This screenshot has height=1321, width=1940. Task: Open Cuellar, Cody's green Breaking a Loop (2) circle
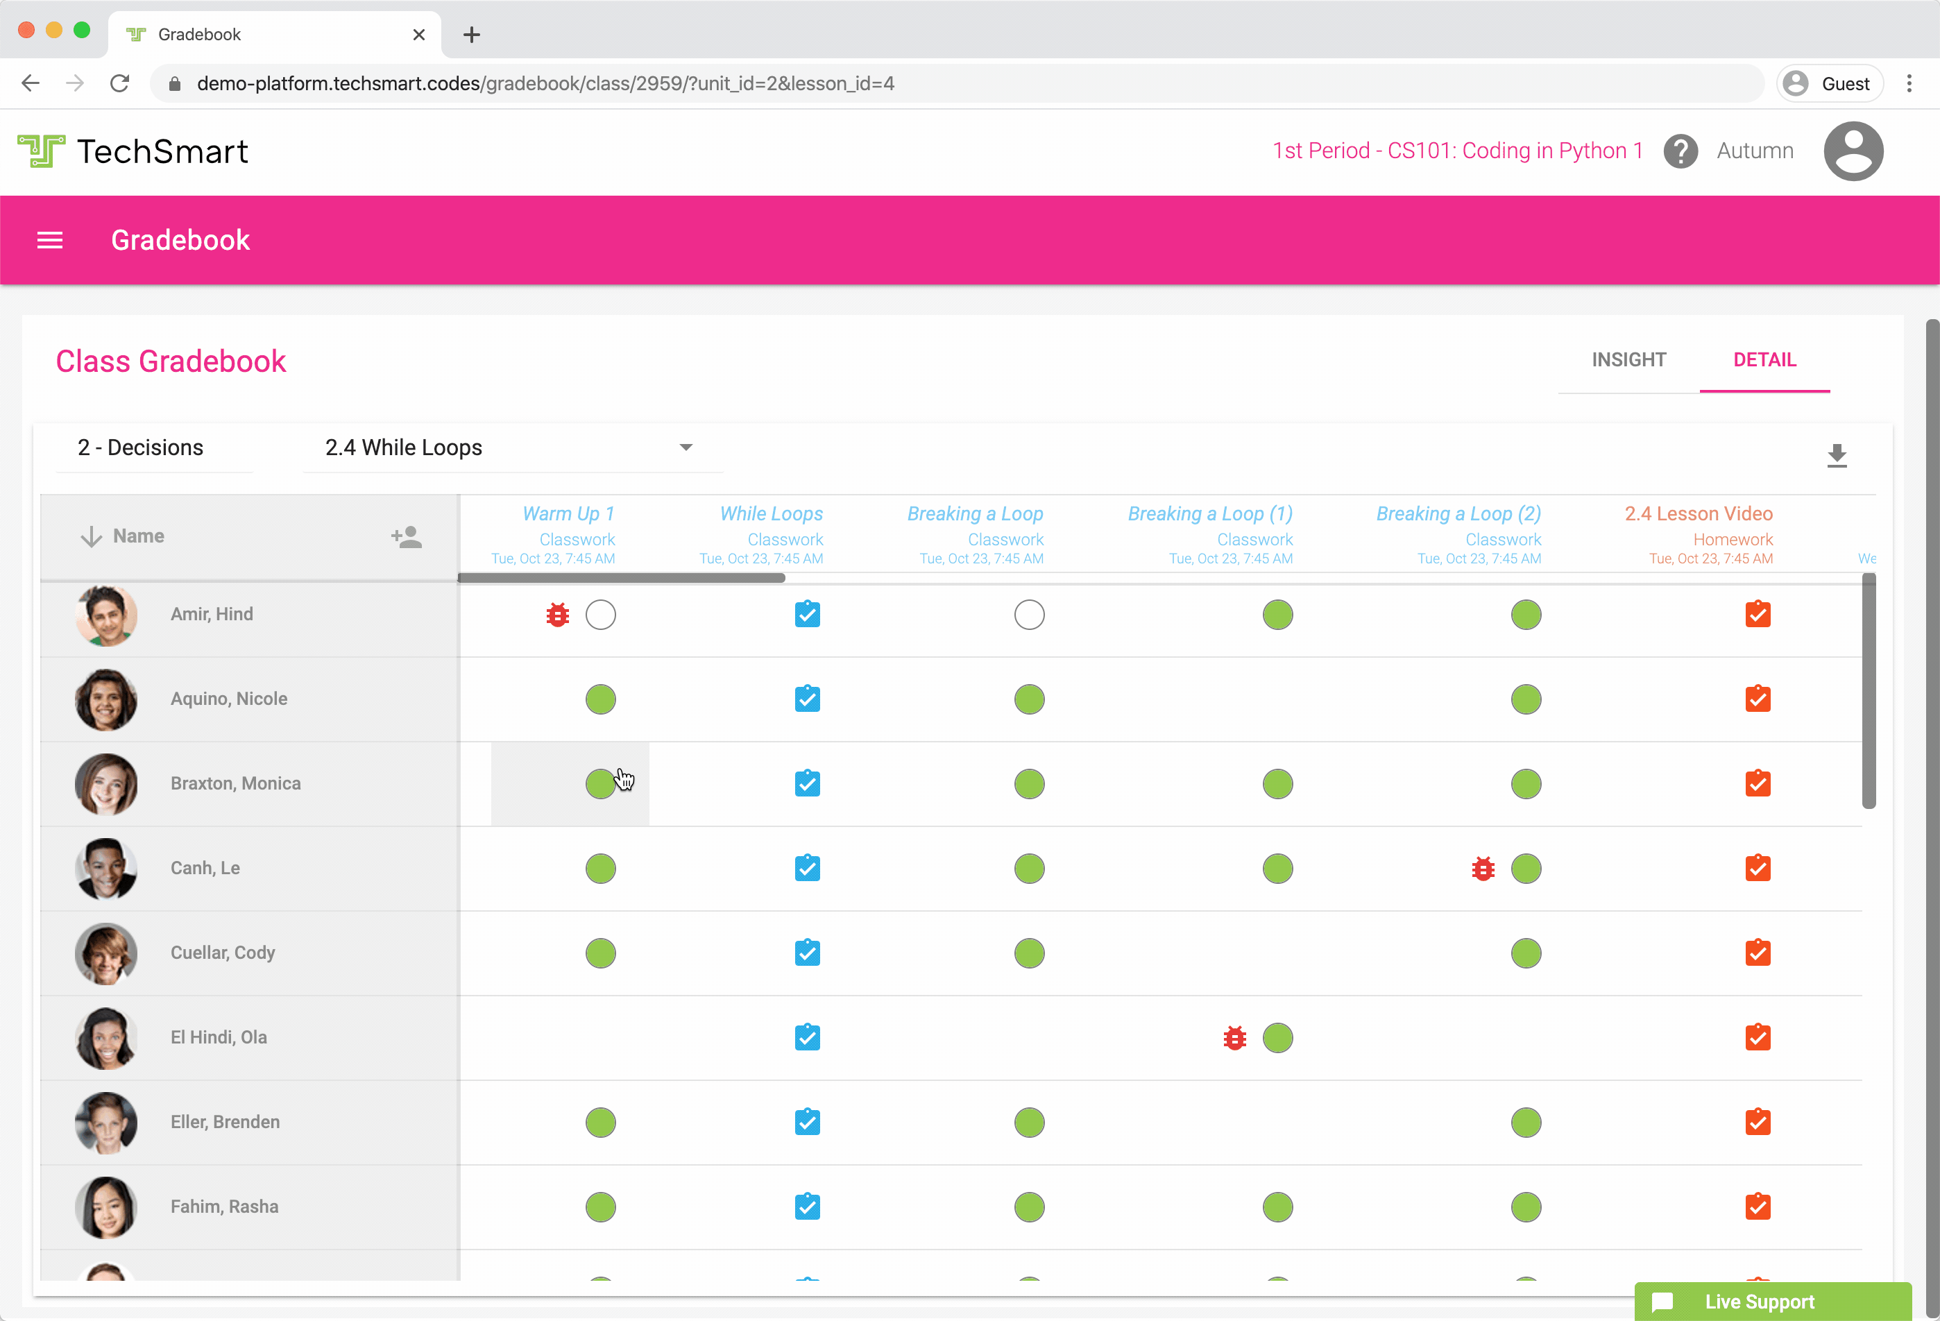click(1525, 953)
